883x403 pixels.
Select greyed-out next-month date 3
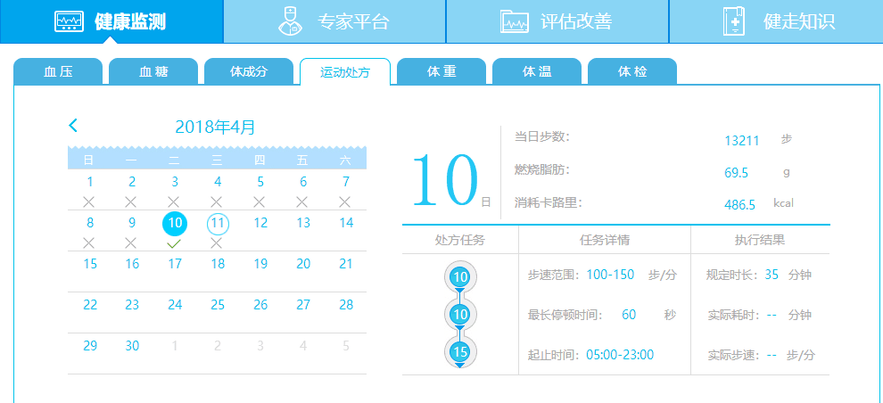(260, 346)
